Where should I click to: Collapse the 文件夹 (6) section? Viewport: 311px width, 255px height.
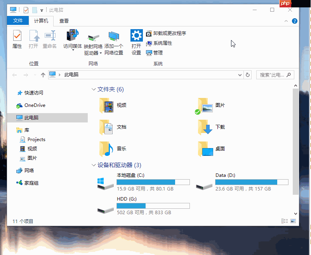click(93, 88)
